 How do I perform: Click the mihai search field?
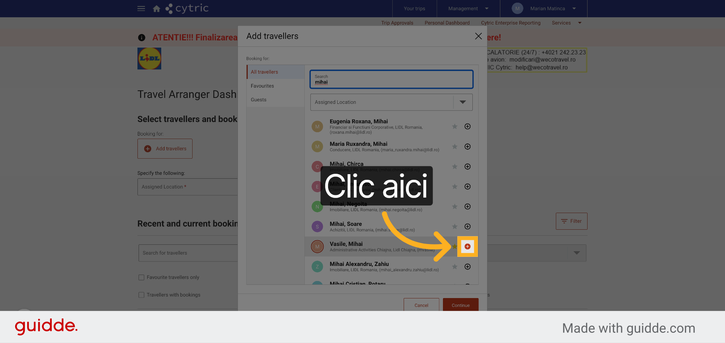[x=392, y=79]
